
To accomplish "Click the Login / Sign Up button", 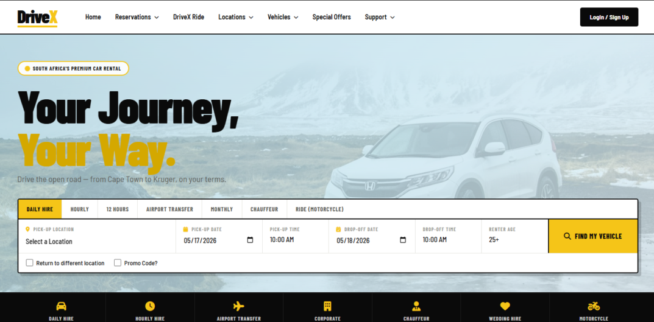I will (609, 17).
